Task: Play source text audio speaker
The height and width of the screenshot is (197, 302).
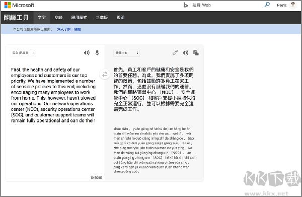Action: pyautogui.click(x=87, y=52)
